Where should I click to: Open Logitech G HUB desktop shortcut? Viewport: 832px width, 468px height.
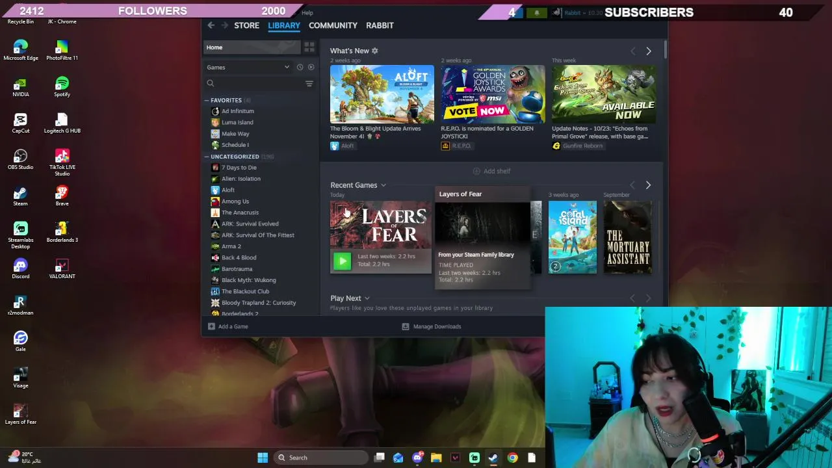point(62,123)
